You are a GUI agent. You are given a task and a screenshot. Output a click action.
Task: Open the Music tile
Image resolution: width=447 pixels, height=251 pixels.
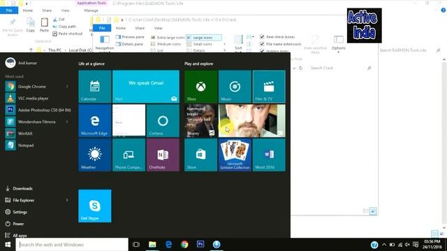click(235, 86)
